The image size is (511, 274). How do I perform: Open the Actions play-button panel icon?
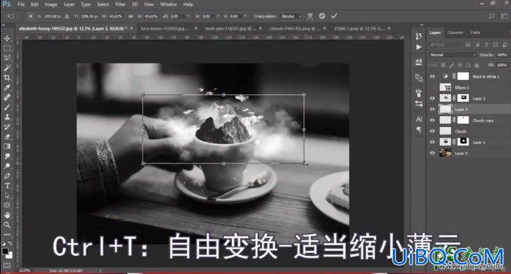pos(419,47)
